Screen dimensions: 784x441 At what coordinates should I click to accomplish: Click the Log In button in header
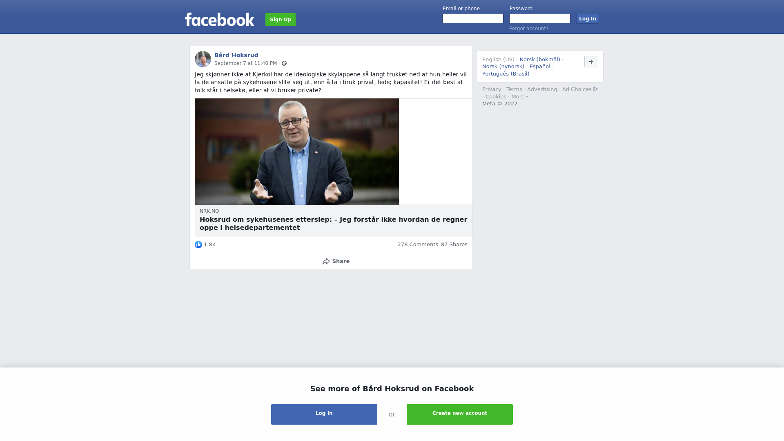pyautogui.click(x=587, y=19)
